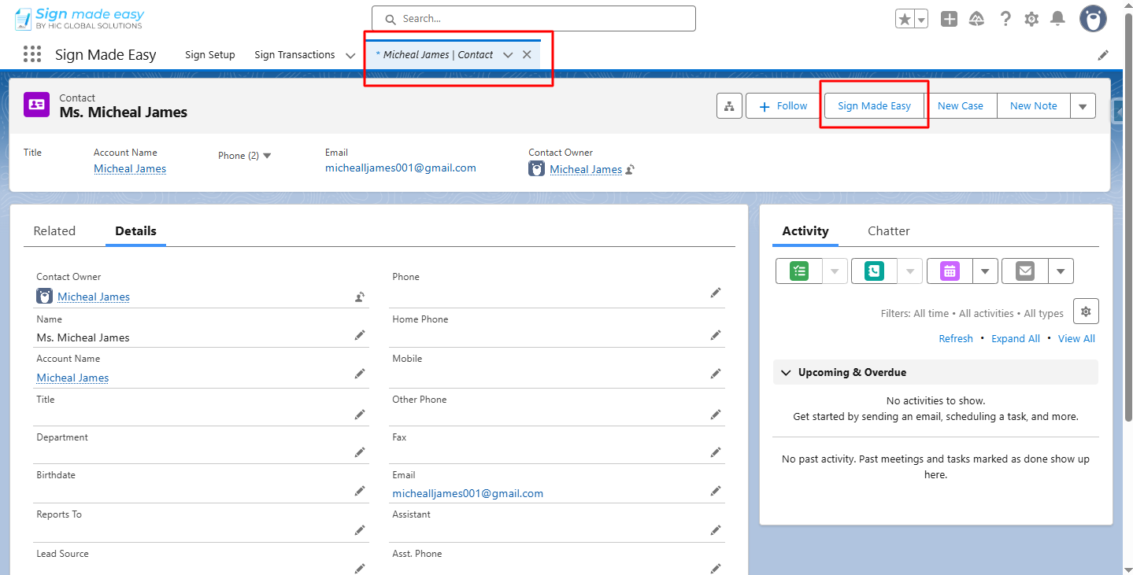Switch to the Related tab
1133x575 pixels.
[x=54, y=230]
